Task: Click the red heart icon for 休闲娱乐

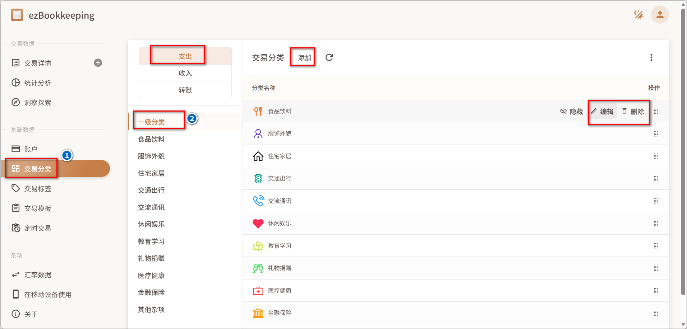Action: pos(258,224)
